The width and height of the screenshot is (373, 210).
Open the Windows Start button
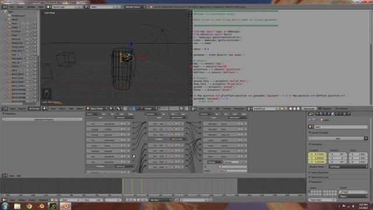click(5, 206)
